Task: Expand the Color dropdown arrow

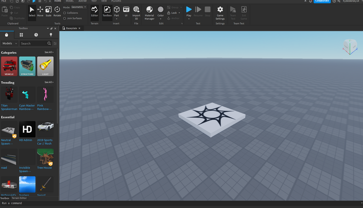Action: (x=161, y=19)
